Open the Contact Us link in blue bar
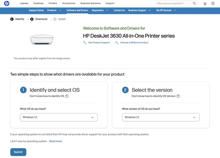The height and width of the screenshot is (158, 220). point(119,10)
